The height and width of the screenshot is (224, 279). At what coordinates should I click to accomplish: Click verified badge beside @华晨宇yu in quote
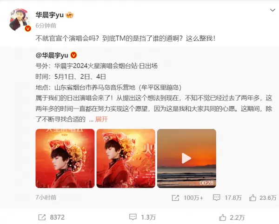pyautogui.click(x=73, y=55)
